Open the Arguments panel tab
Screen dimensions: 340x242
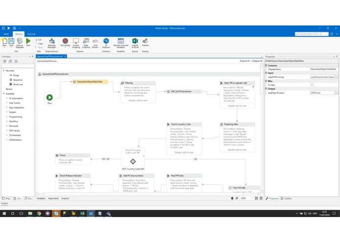tap(53, 198)
